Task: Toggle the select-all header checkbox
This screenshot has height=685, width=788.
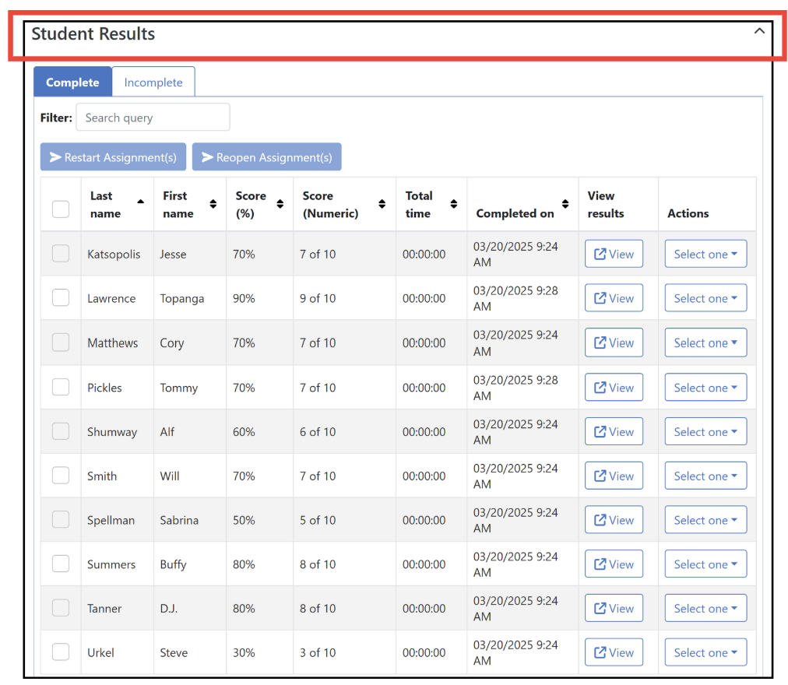Action: 61,209
